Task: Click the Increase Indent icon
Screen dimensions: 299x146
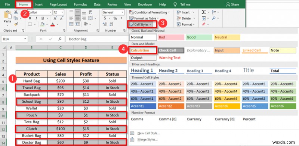Action: [77, 24]
